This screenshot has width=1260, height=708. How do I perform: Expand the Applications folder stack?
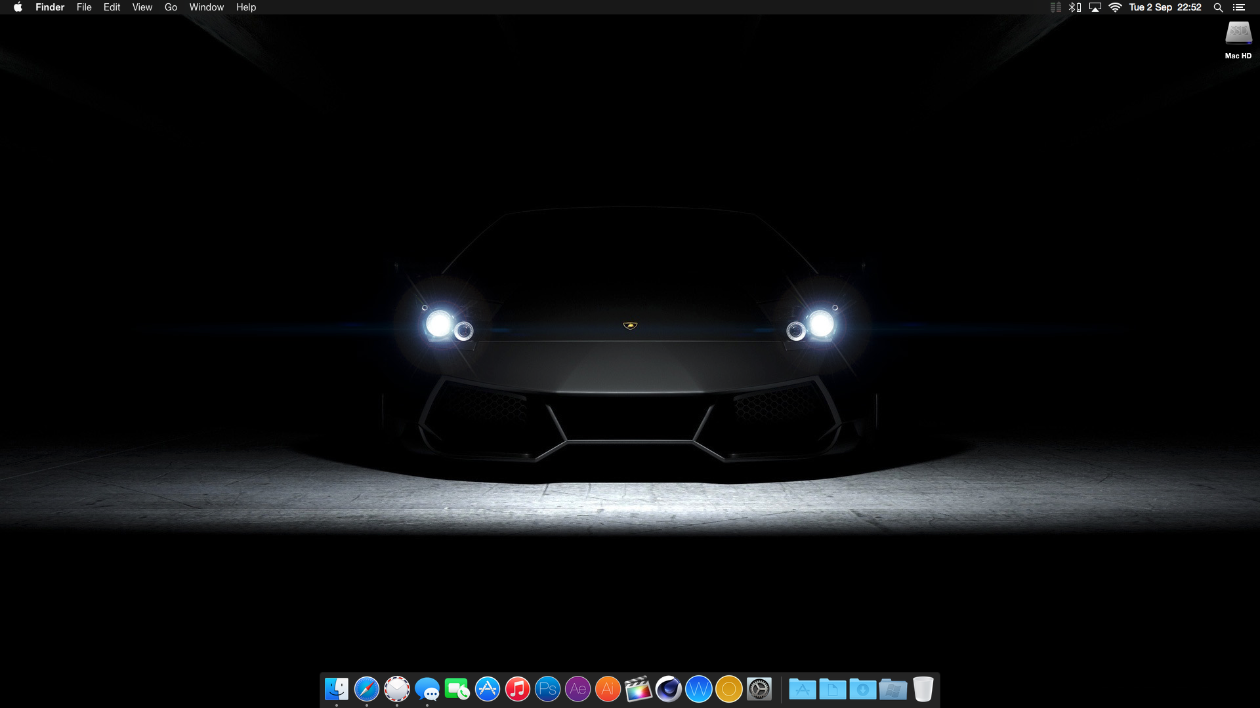[x=802, y=689]
